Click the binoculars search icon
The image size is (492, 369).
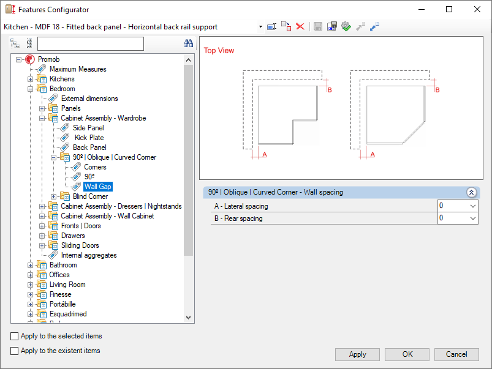(189, 43)
